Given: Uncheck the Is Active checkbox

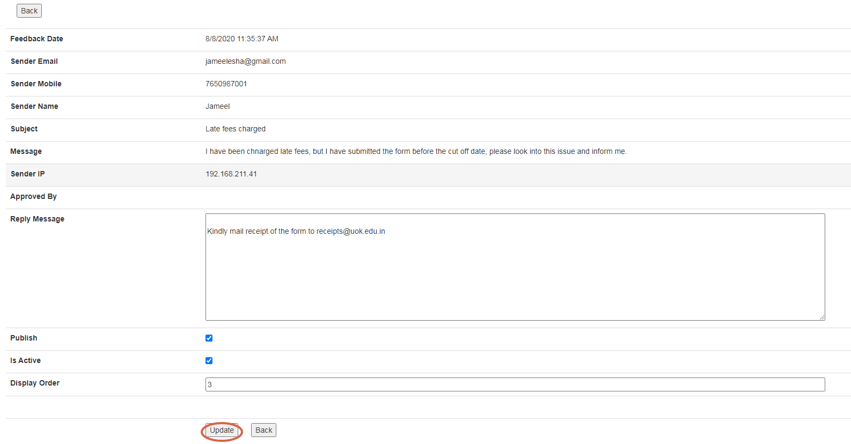Looking at the screenshot, I should pos(209,360).
